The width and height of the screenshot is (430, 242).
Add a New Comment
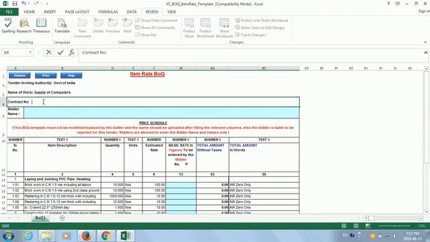82,28
